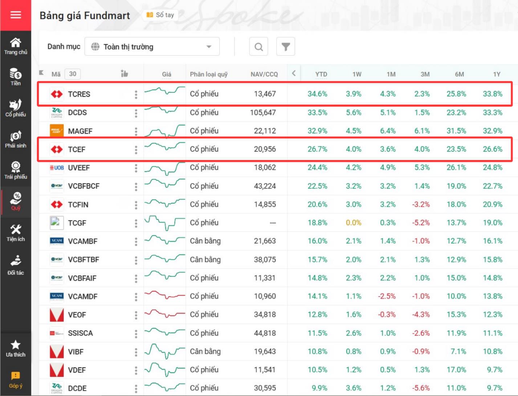Viewport: 518px width, 396px height.
Task: Open three-dot menu for TCRES row
Action: [136, 94]
